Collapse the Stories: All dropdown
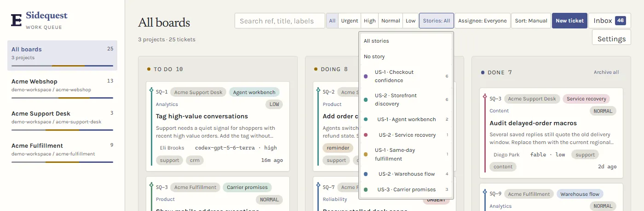The height and width of the screenshot is (211, 644). [437, 21]
